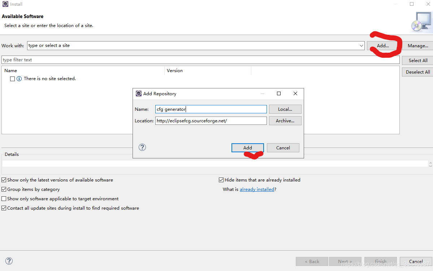The height and width of the screenshot is (271, 433).
Task: Enable 'Show only software applicable to target environment'
Action: [3, 198]
